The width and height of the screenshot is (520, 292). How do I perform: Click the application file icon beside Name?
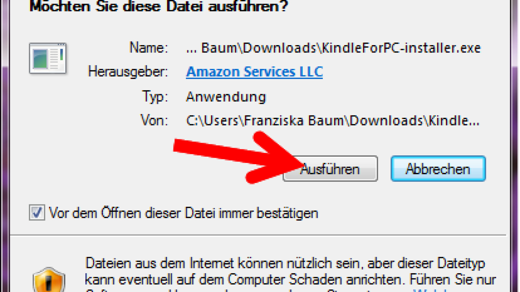tap(48, 58)
